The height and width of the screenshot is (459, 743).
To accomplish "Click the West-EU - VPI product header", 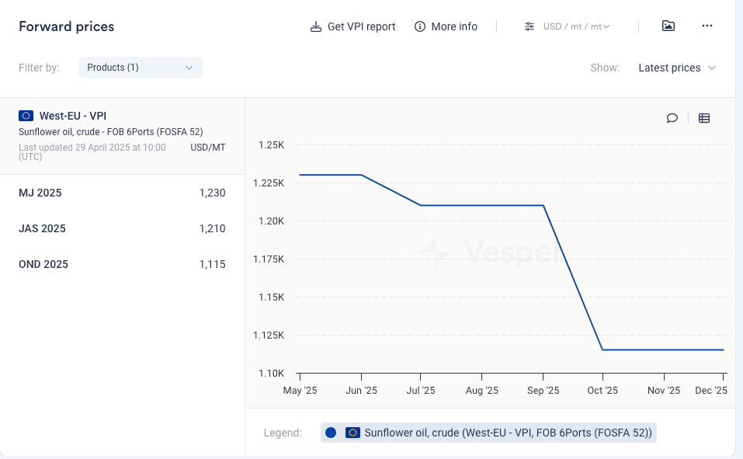I will click(72, 116).
